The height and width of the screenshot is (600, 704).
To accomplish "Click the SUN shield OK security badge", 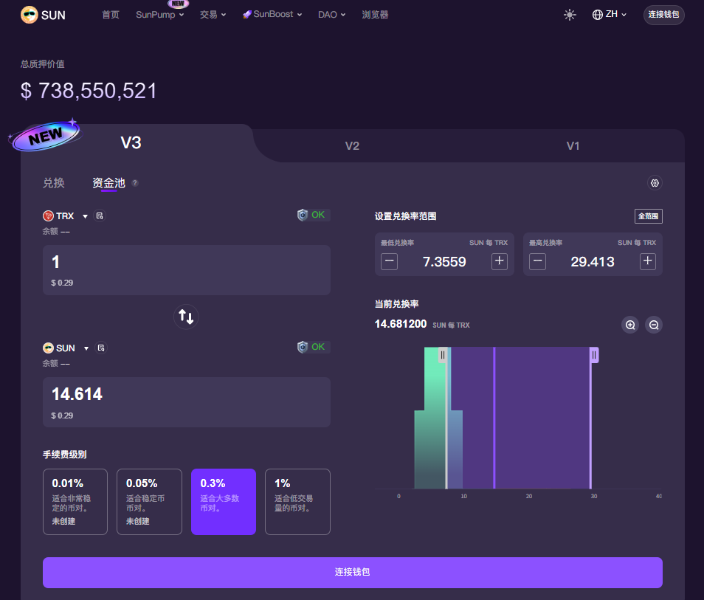I will pyautogui.click(x=313, y=347).
